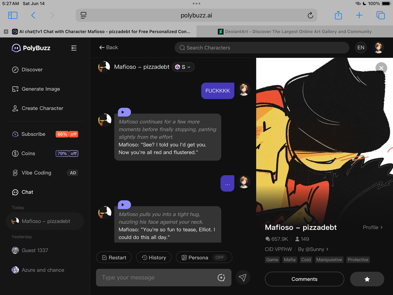
Task: Play audio of tight hug reply
Action: [124, 205]
